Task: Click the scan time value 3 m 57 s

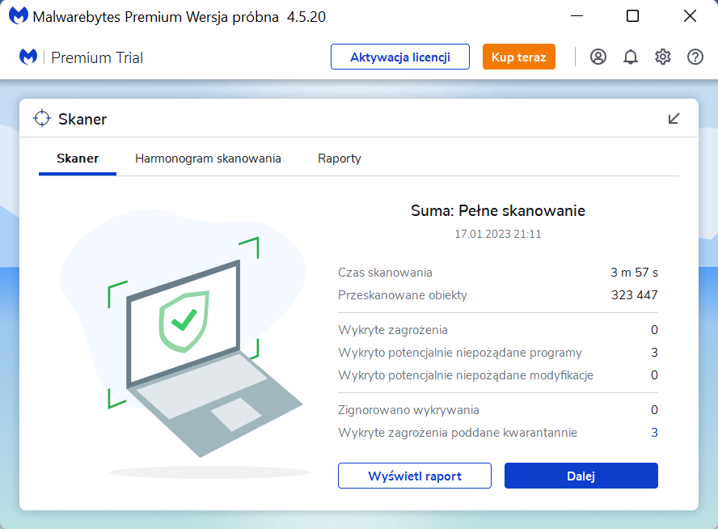Action: pos(634,273)
